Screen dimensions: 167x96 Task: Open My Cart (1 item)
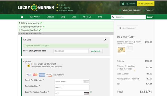(146, 4)
